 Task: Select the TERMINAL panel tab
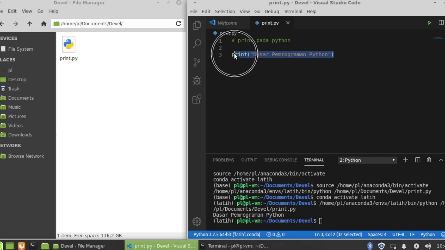(314, 160)
